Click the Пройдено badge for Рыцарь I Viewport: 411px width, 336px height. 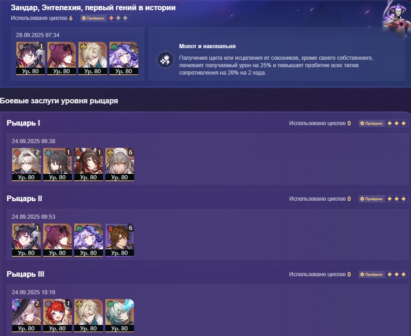click(372, 123)
